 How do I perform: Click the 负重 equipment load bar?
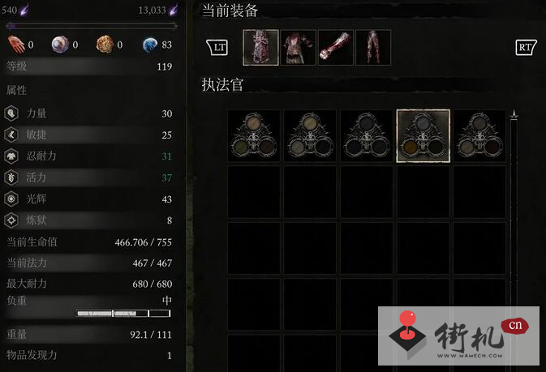click(x=123, y=314)
